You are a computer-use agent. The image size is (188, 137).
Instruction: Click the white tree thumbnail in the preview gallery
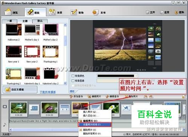point(158,51)
